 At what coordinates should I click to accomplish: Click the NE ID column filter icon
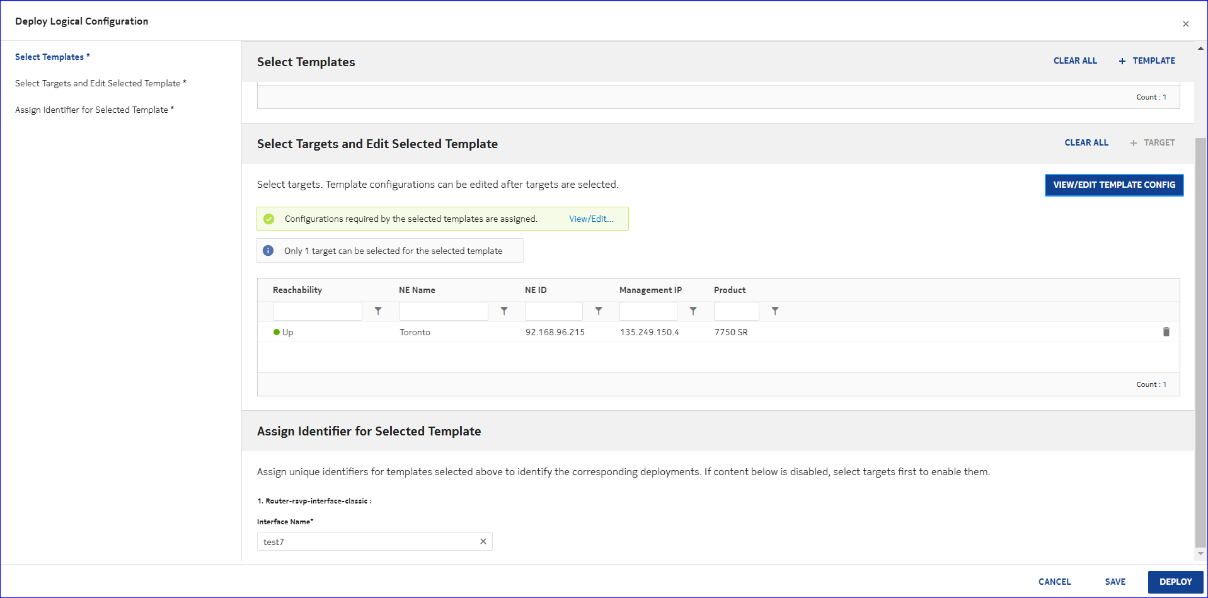[x=599, y=311]
